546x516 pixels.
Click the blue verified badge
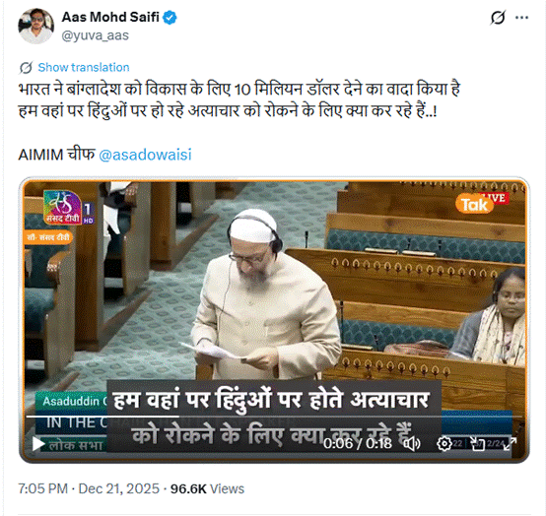coord(170,17)
